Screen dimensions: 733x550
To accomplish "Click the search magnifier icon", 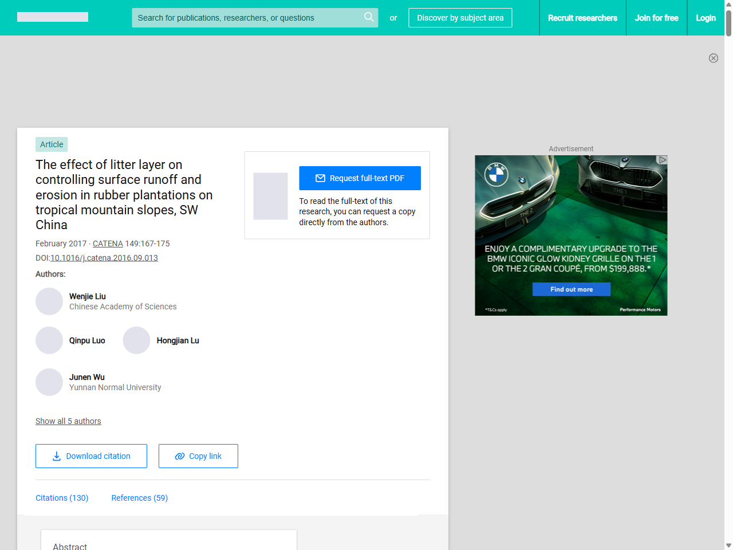I will tap(369, 17).
